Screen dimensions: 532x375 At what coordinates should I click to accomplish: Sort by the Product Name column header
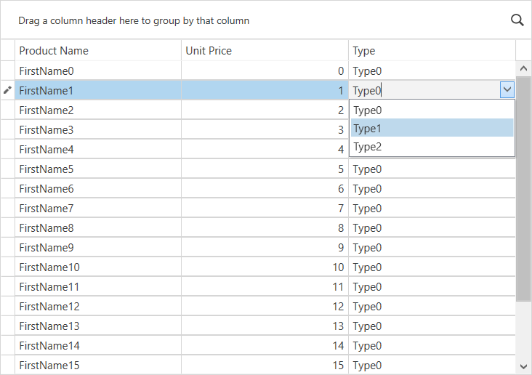coord(98,51)
